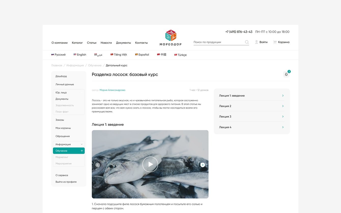Click the product search input field
Viewport: 341px width, 213px height.
point(219,42)
